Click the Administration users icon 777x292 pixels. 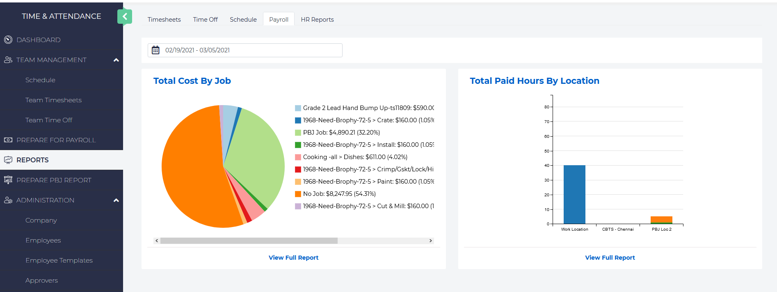[x=8, y=200]
